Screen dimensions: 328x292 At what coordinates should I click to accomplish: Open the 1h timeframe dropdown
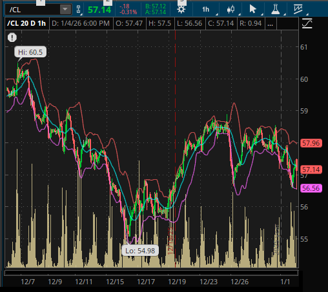click(x=206, y=10)
